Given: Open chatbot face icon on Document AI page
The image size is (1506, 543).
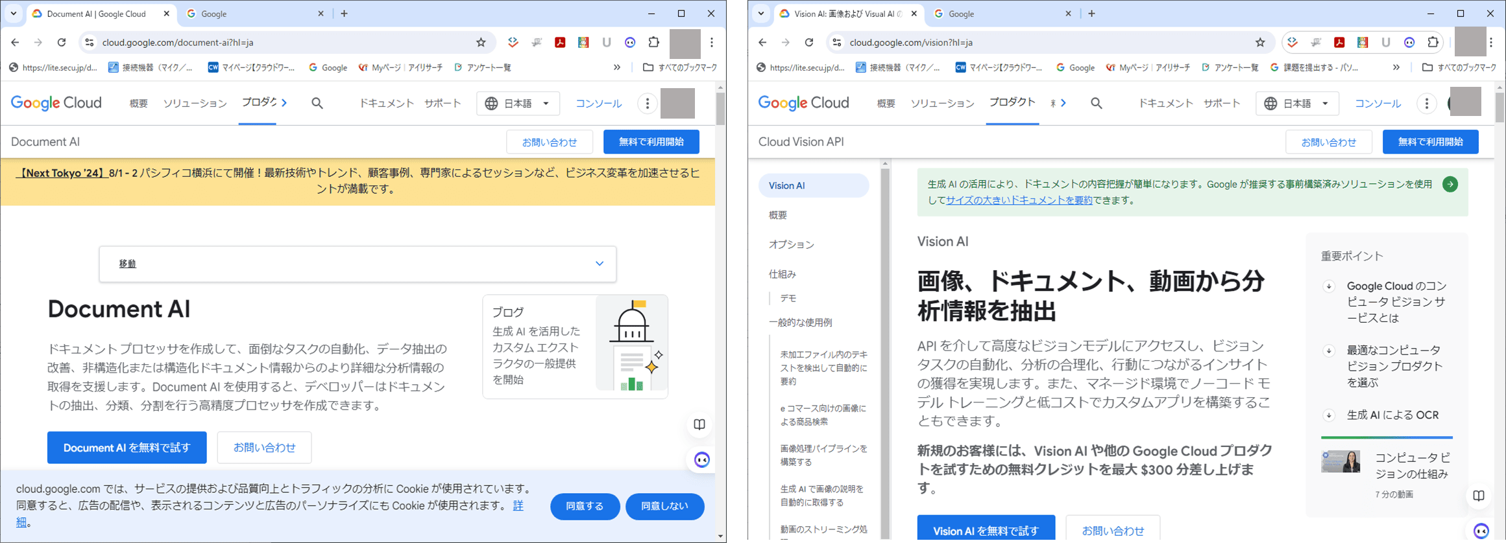Looking at the screenshot, I should pos(702,460).
